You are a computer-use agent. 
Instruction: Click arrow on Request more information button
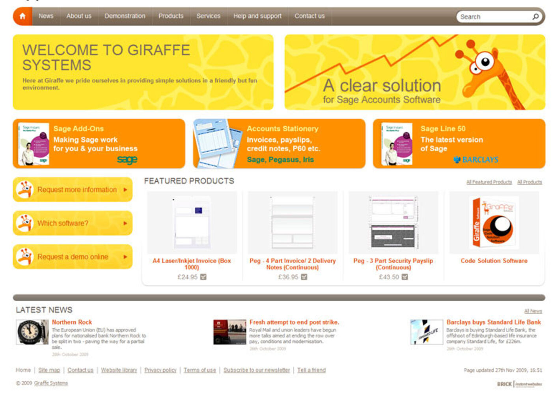pos(125,190)
